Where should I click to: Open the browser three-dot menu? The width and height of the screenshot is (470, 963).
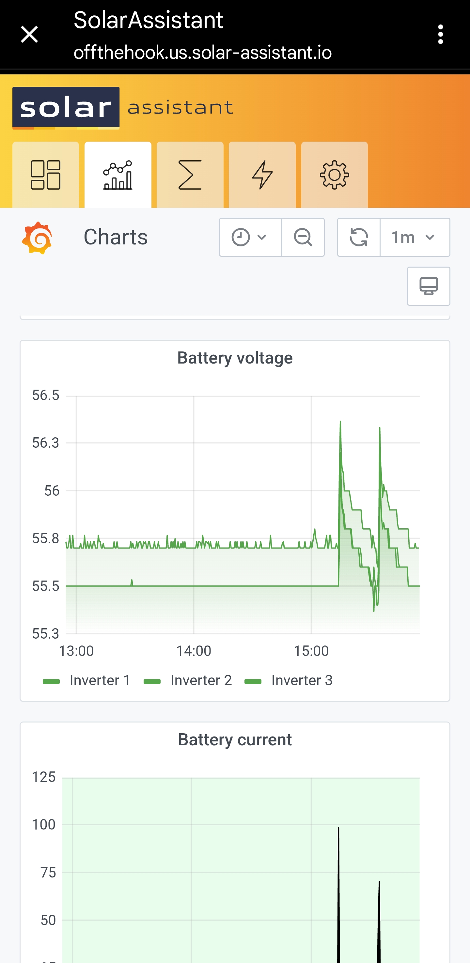click(441, 34)
